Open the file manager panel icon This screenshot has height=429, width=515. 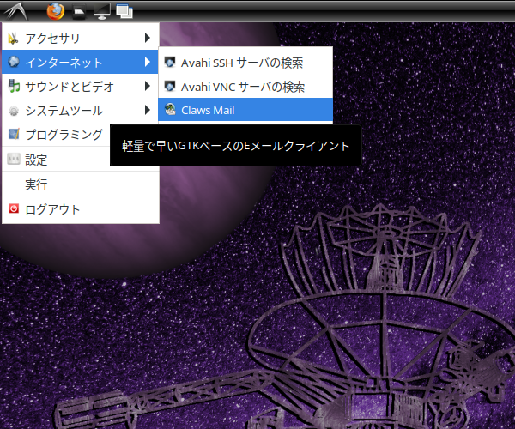tap(79, 11)
